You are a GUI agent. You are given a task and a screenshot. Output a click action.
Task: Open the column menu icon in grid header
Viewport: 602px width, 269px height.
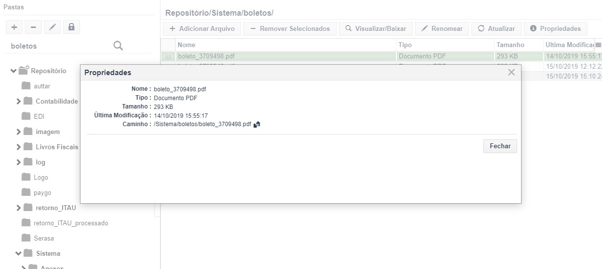point(598,45)
